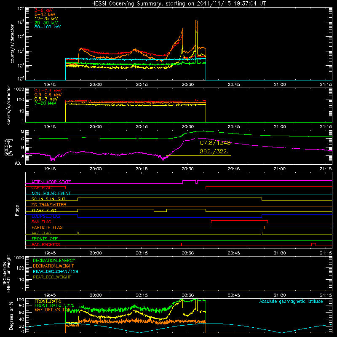
Task: Click the A0.1 label on GOES axis
Action: (19, 163)
